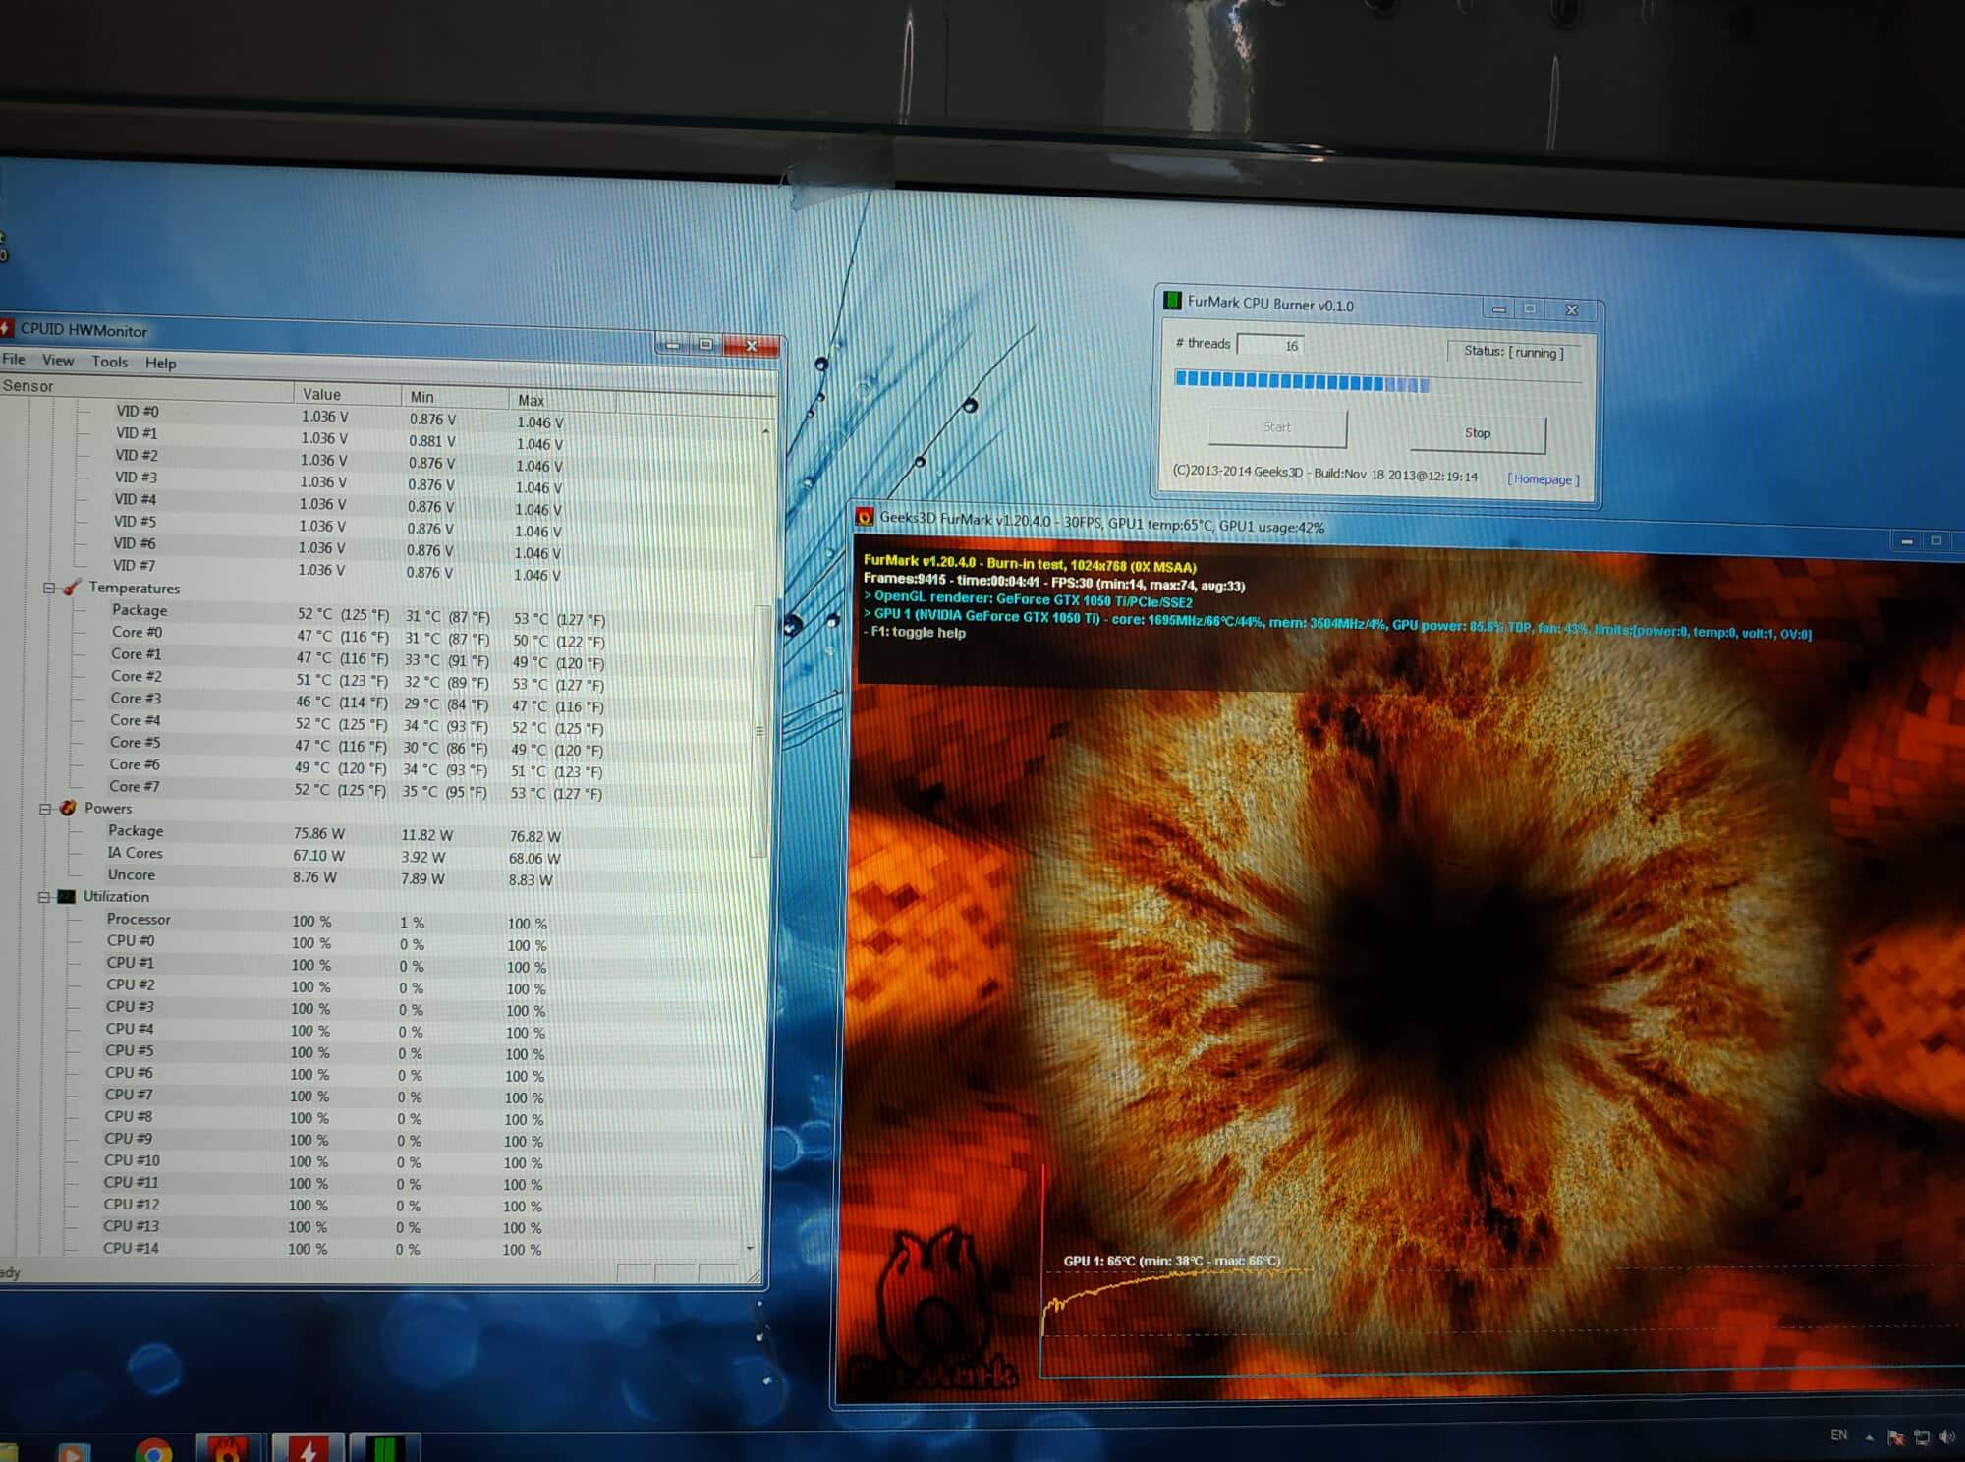Viewport: 1965px width, 1462px height.
Task: Close the FurMark CPU Burner window
Action: pyautogui.click(x=1572, y=310)
